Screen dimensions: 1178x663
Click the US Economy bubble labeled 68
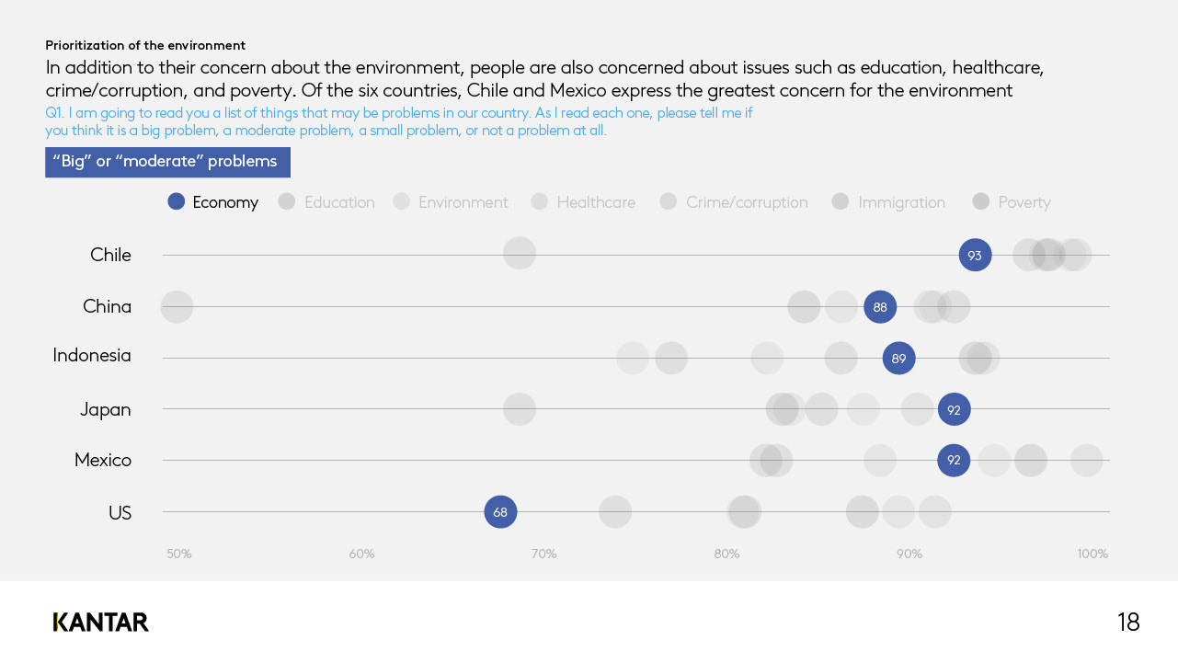pos(500,512)
